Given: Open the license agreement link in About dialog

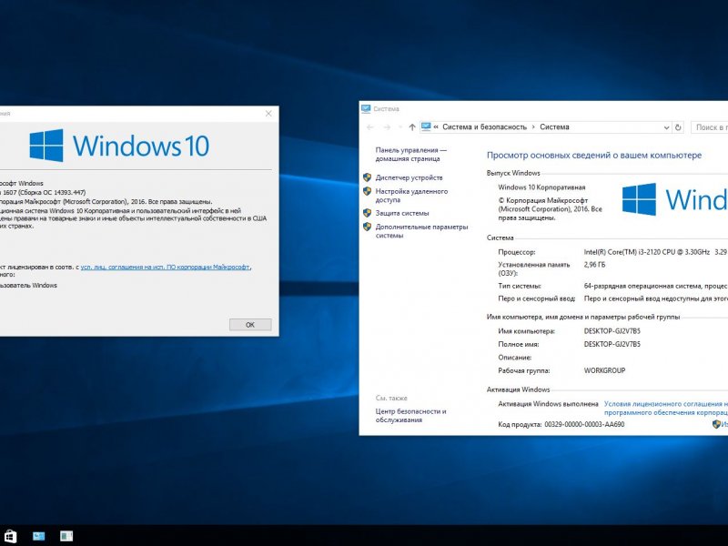Looking at the screenshot, I should (x=166, y=267).
